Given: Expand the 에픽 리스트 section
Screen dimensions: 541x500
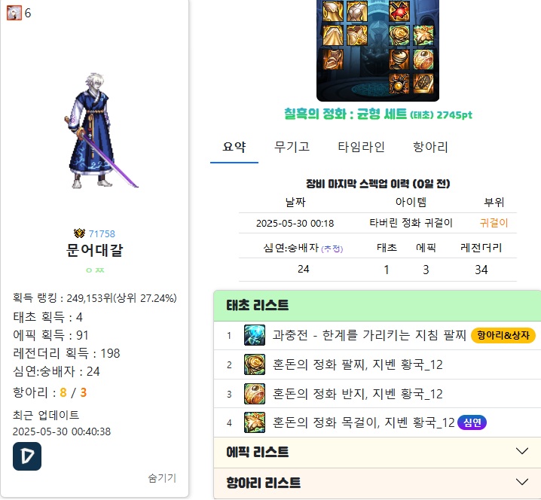Looking at the screenshot, I should click(x=377, y=452).
